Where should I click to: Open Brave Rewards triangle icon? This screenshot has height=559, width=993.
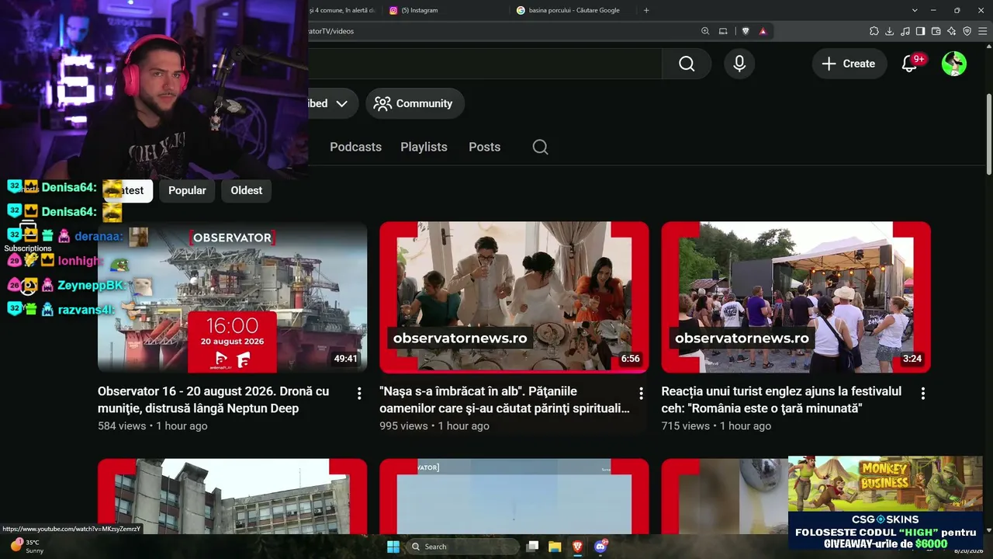(x=763, y=31)
